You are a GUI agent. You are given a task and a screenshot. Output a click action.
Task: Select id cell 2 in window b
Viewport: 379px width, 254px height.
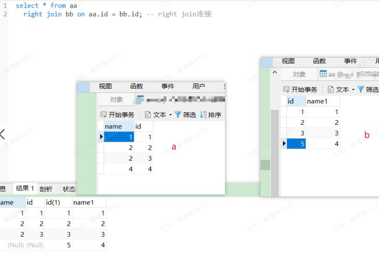coord(296,123)
